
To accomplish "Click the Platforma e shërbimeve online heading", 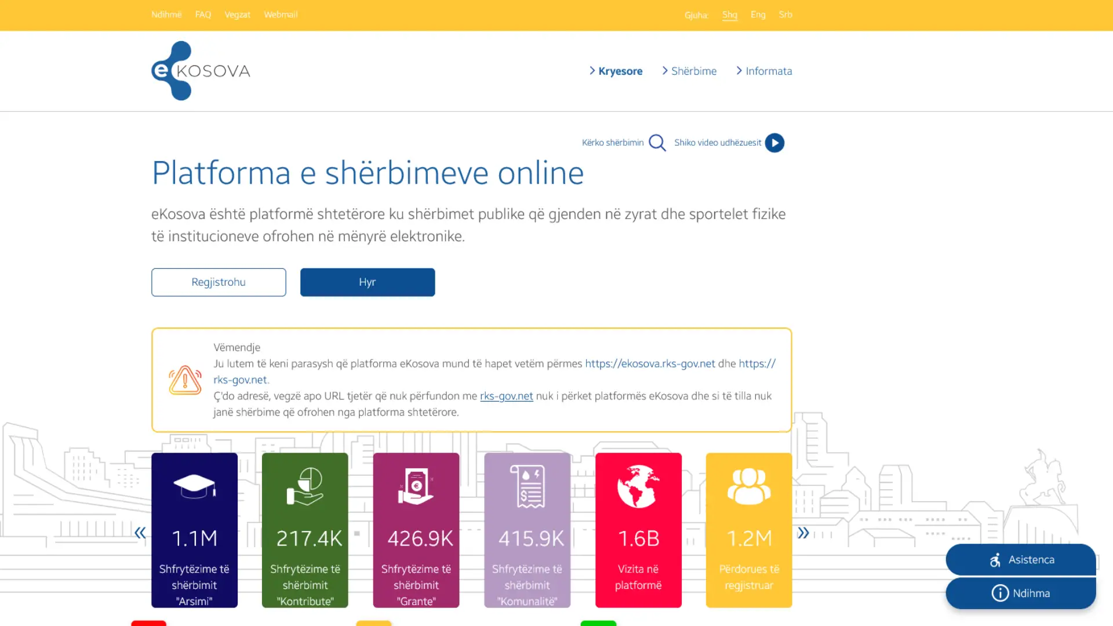I will click(368, 173).
